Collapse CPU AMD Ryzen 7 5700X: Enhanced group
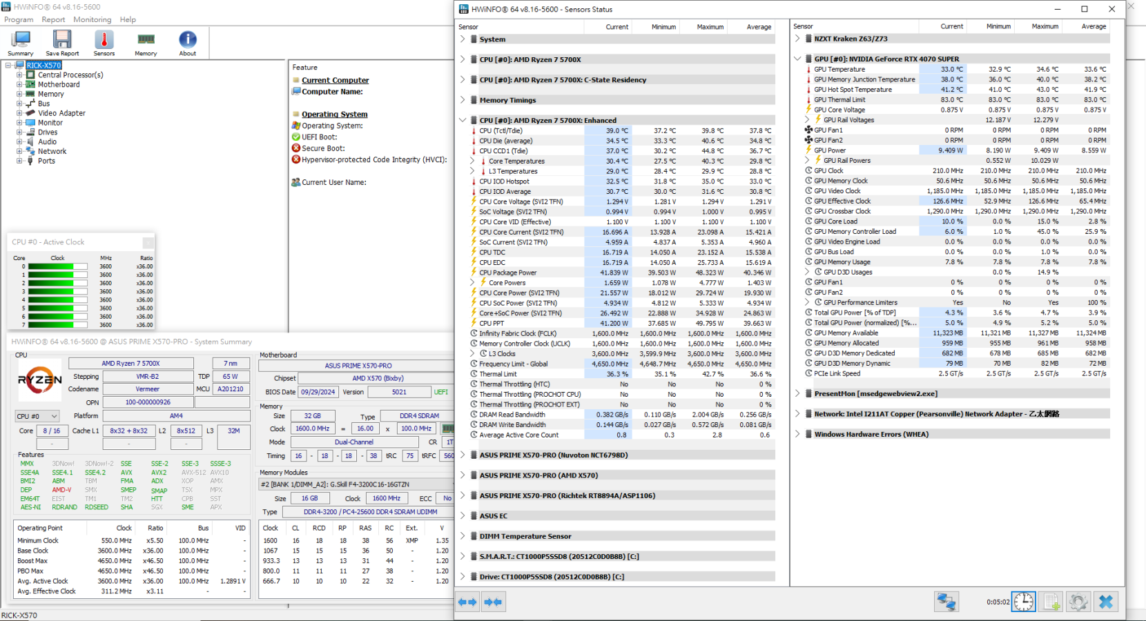 point(463,120)
